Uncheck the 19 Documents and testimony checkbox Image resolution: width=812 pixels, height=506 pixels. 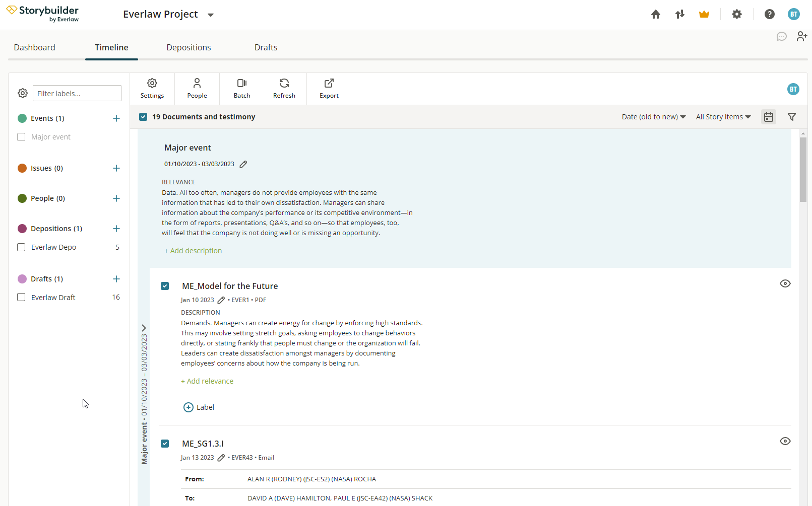[143, 117]
